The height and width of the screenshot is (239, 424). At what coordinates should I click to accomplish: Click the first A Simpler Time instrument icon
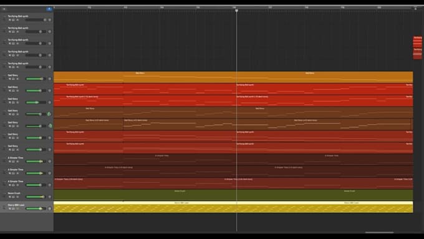pos(4,160)
